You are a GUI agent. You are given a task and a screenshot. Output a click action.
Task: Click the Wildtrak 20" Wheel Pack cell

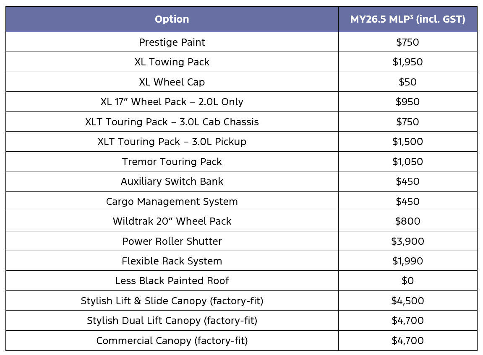click(x=172, y=221)
